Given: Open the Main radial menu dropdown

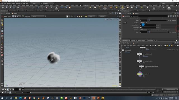Looking at the screenshot, I should point(48,3).
